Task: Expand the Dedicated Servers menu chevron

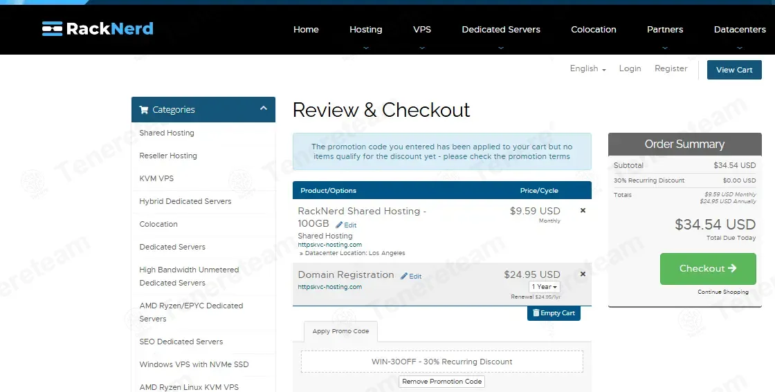Action: tap(501, 48)
